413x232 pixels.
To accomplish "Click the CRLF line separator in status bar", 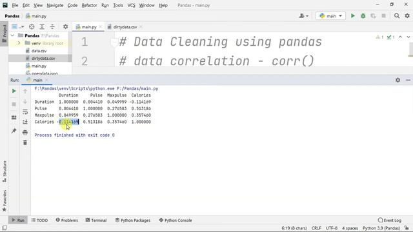I will pyautogui.click(x=316, y=228).
